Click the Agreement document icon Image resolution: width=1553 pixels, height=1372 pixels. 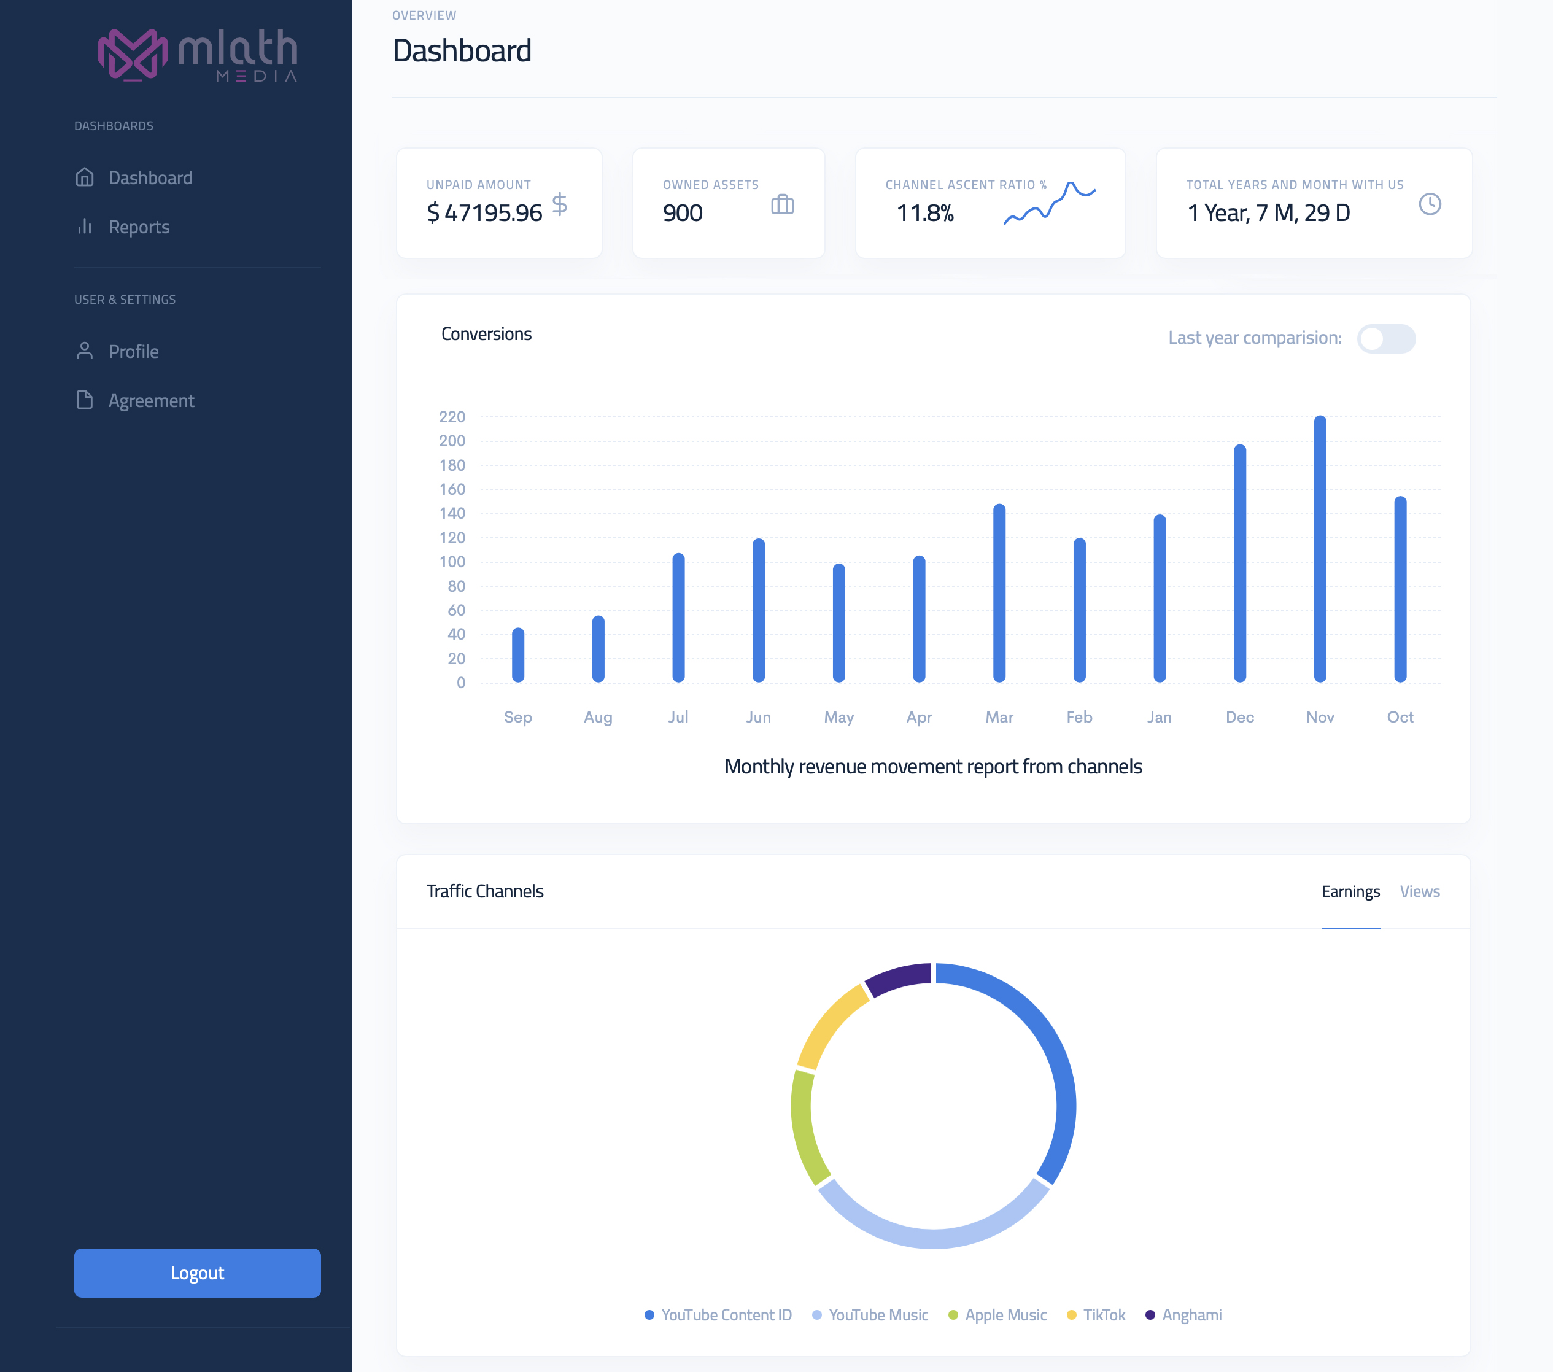(x=84, y=400)
